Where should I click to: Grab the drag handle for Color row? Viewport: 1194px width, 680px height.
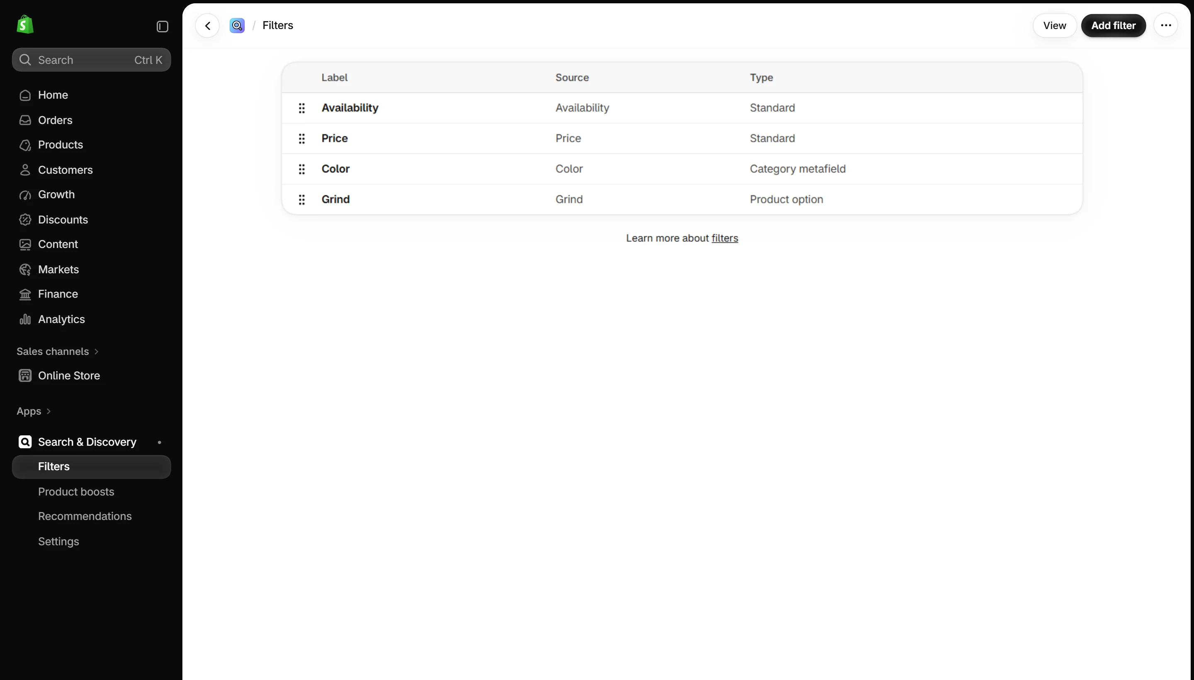(302, 169)
